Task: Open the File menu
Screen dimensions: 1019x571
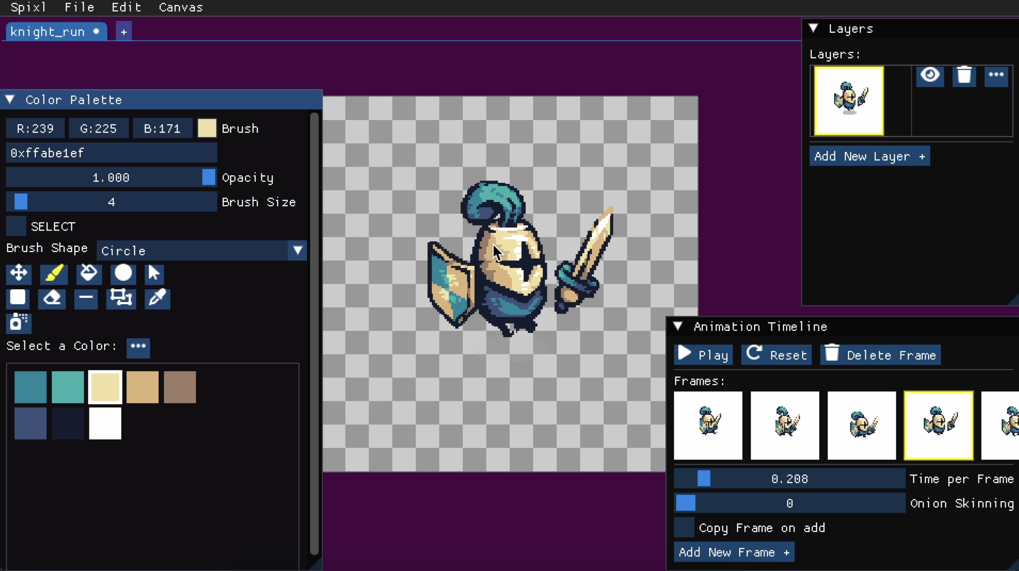Action: click(79, 7)
